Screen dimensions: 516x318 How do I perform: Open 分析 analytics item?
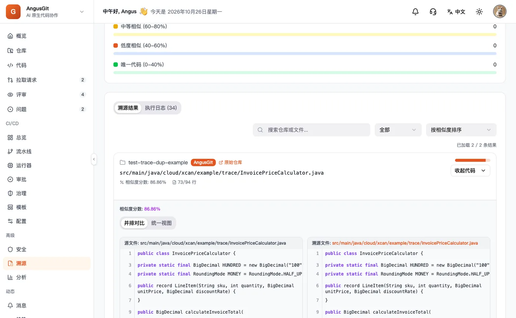tap(47, 277)
